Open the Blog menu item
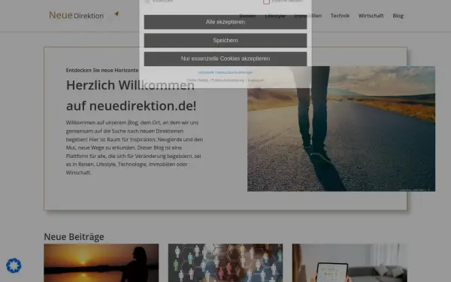451x282 pixels. coord(398,16)
